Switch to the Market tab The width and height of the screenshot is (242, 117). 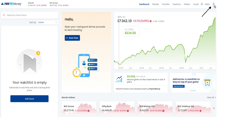(156, 4)
